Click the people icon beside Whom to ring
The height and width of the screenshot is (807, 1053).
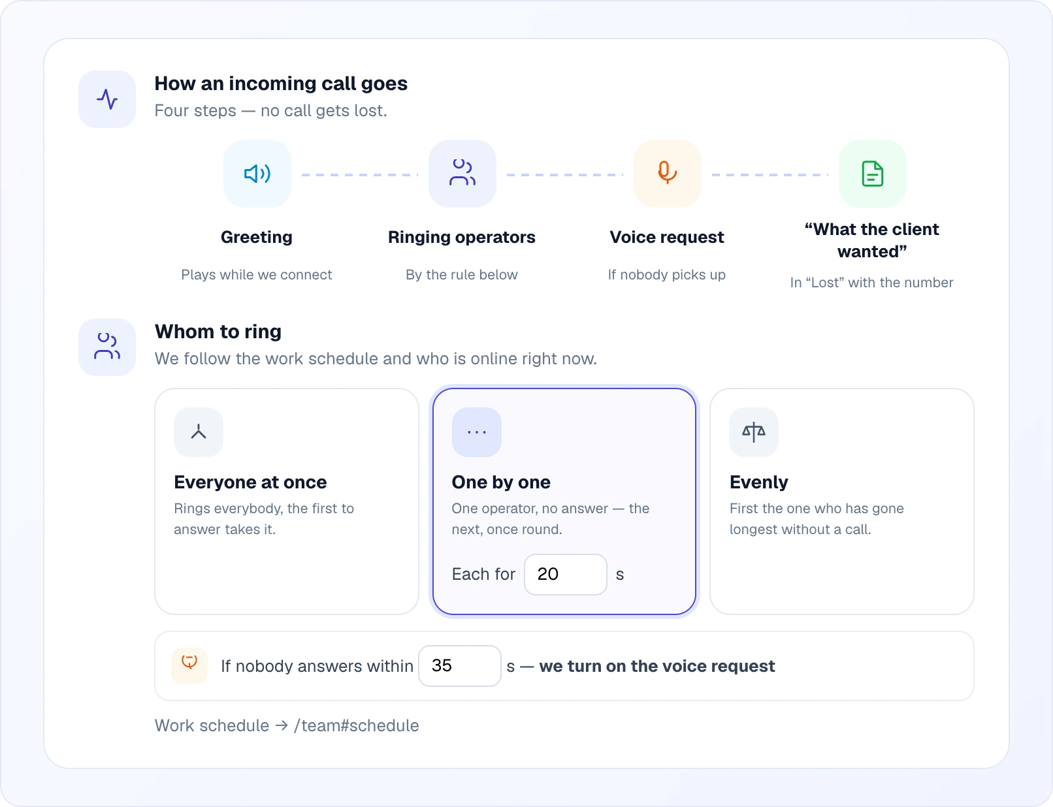[x=107, y=347]
